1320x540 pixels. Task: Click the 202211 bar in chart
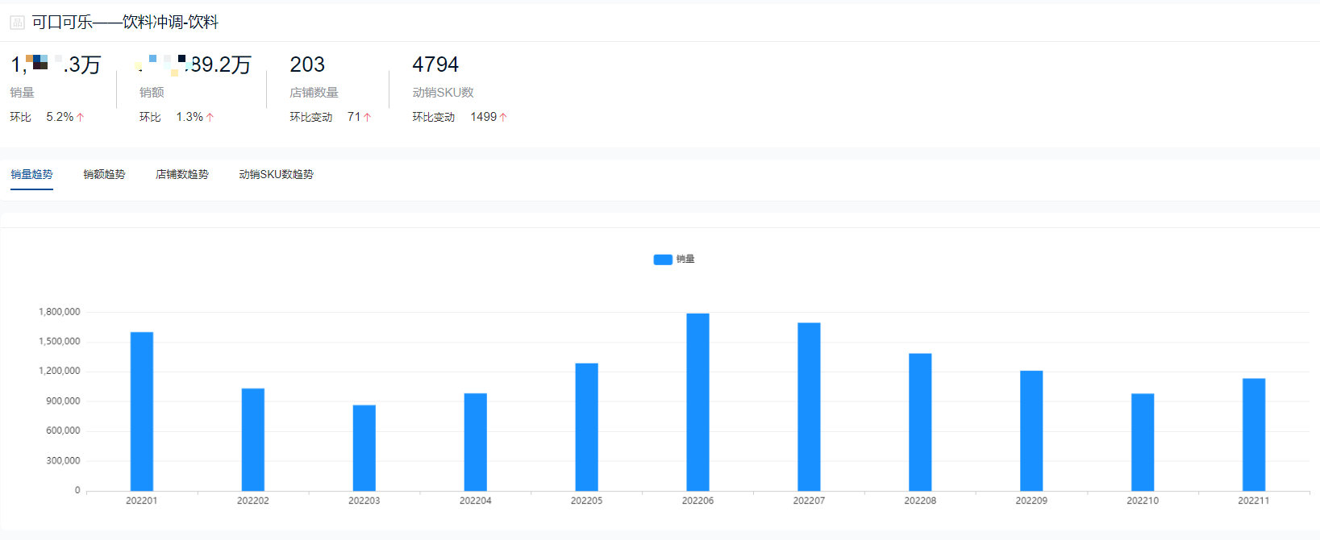click(x=1254, y=434)
